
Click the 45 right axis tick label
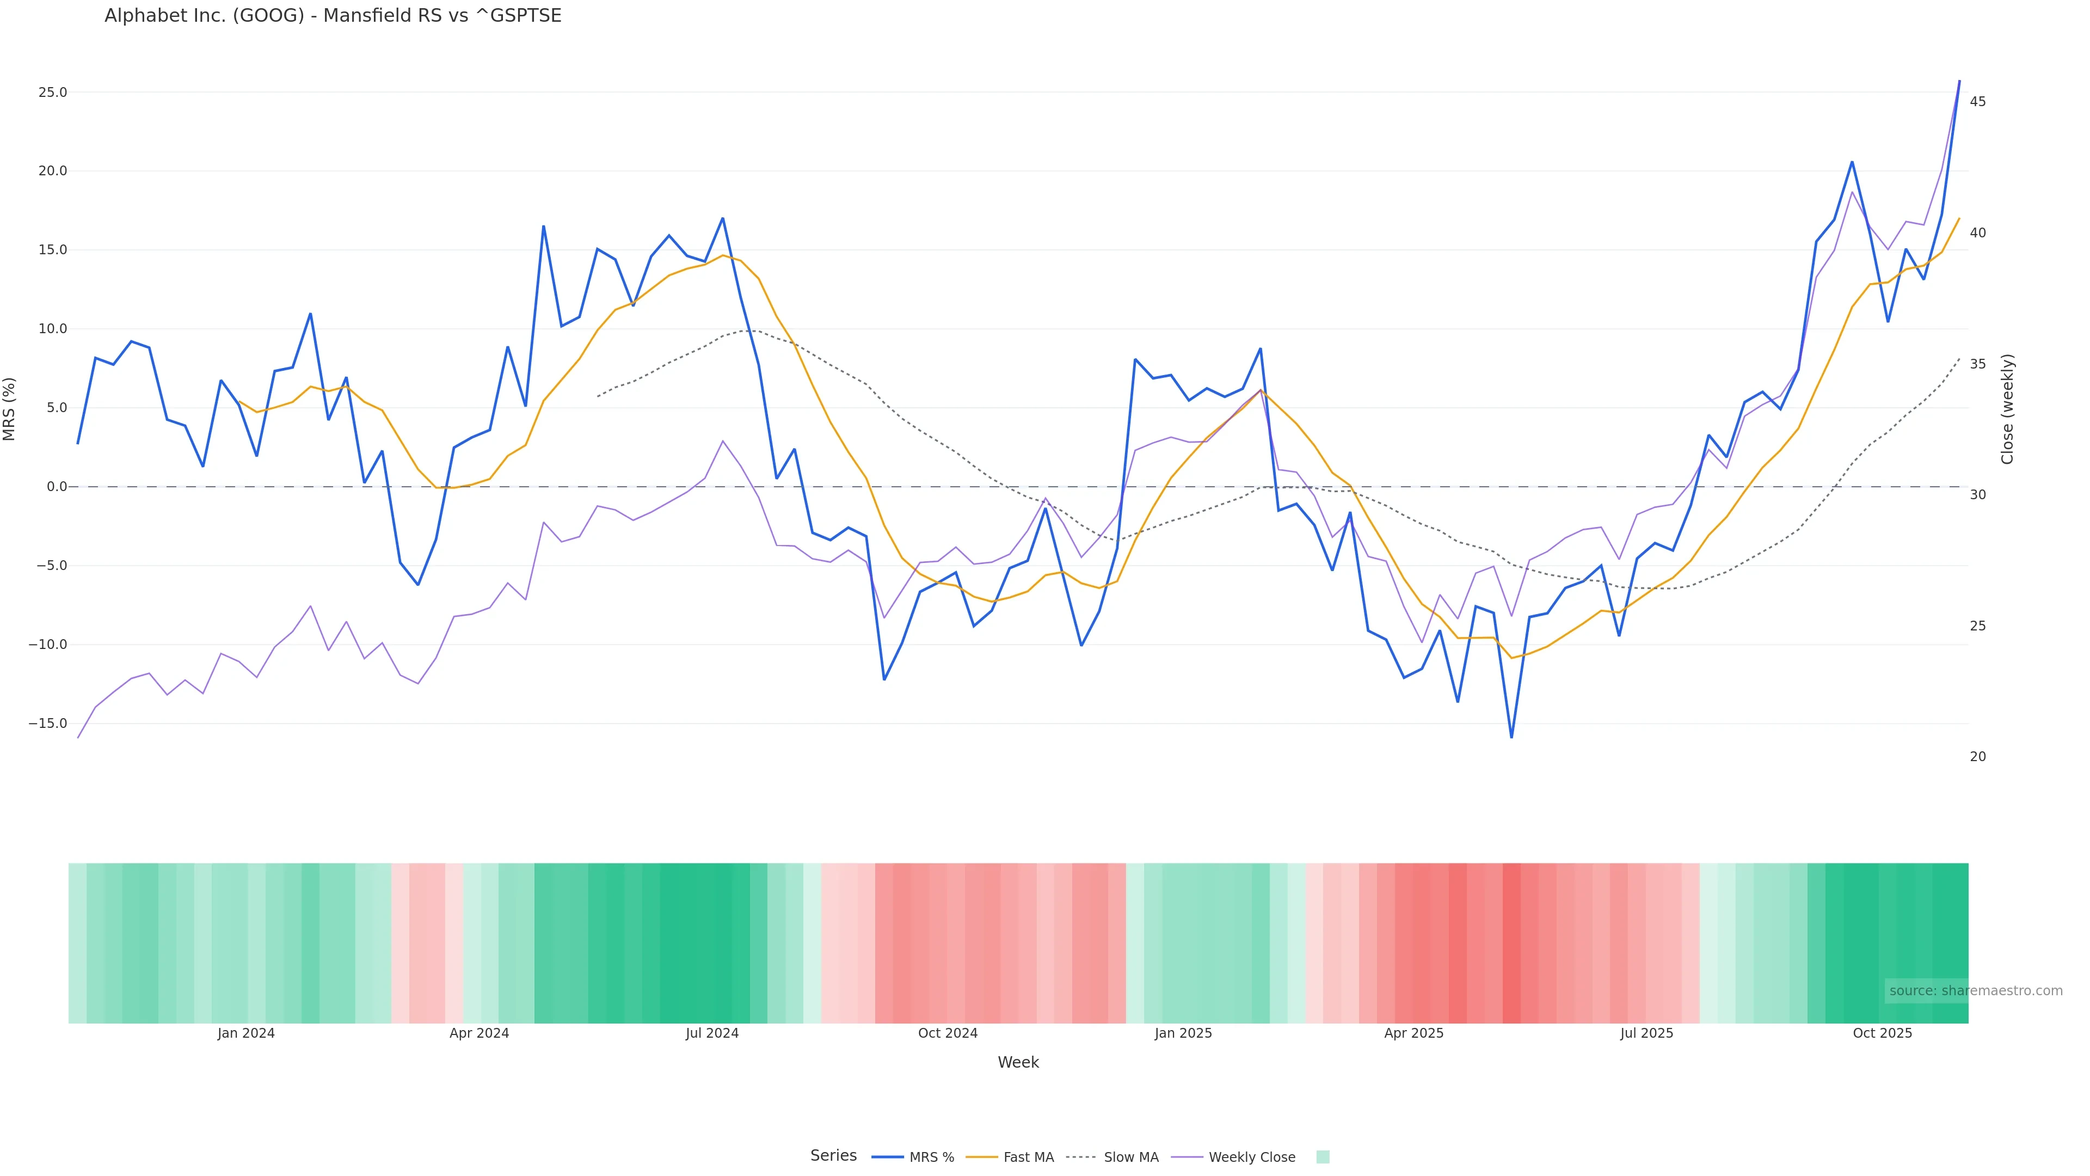[x=1977, y=101]
